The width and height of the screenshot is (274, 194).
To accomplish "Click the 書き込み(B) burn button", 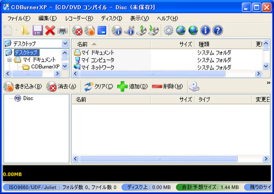I will pyautogui.click(x=22, y=86).
